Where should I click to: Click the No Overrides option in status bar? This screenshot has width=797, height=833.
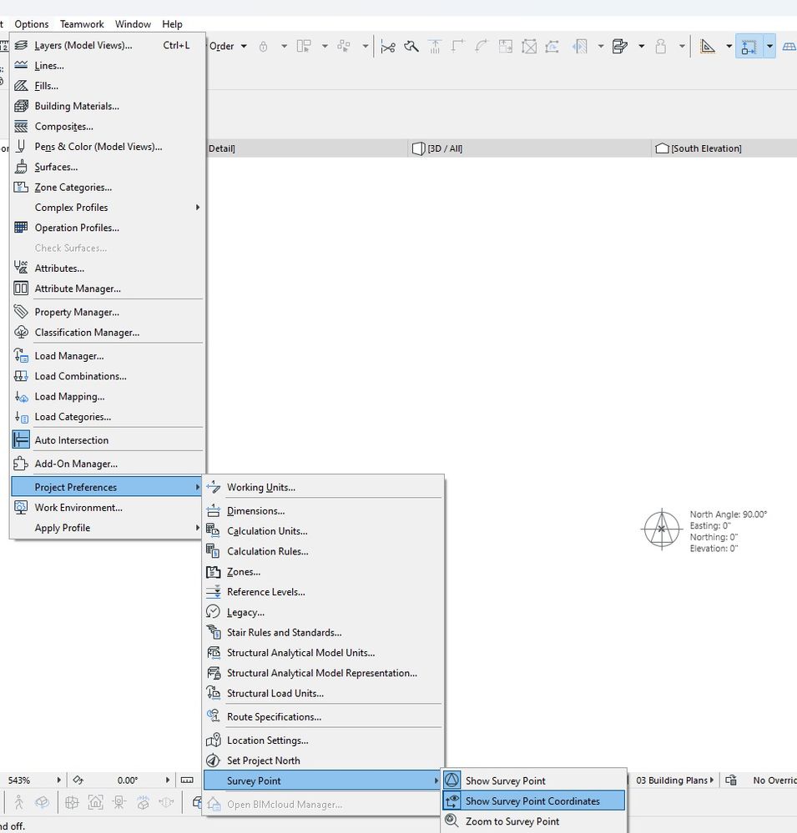pyautogui.click(x=774, y=780)
